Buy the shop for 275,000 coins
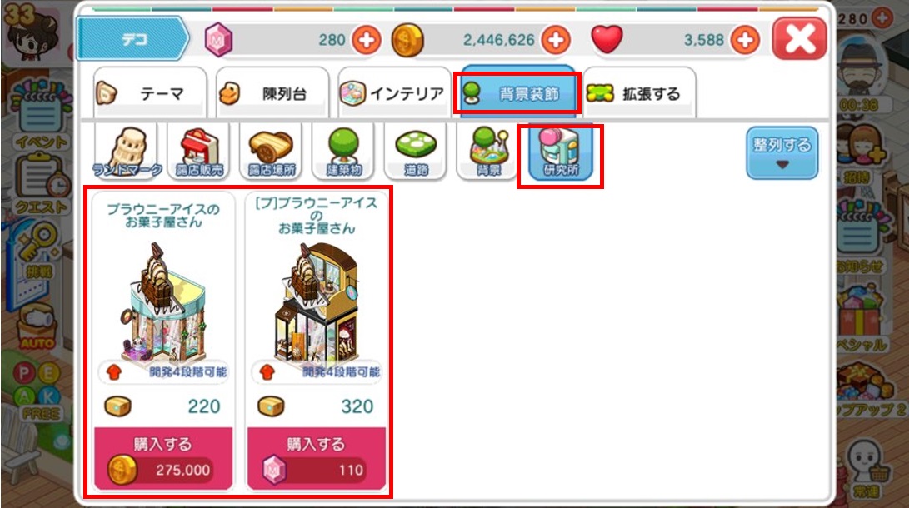 [163, 458]
